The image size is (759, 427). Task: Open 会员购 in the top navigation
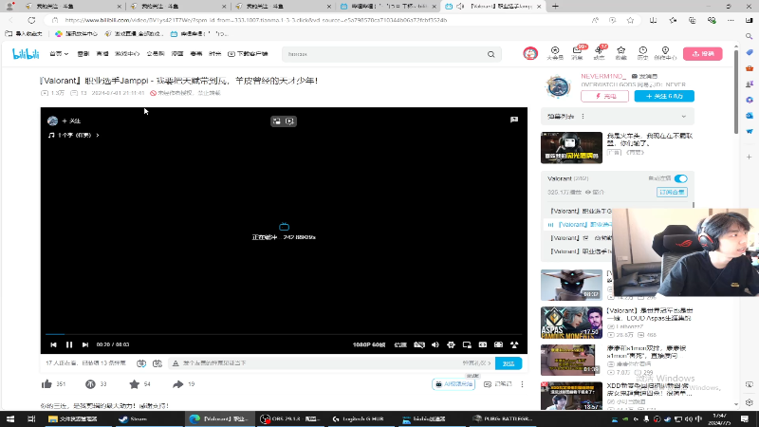tap(156, 54)
